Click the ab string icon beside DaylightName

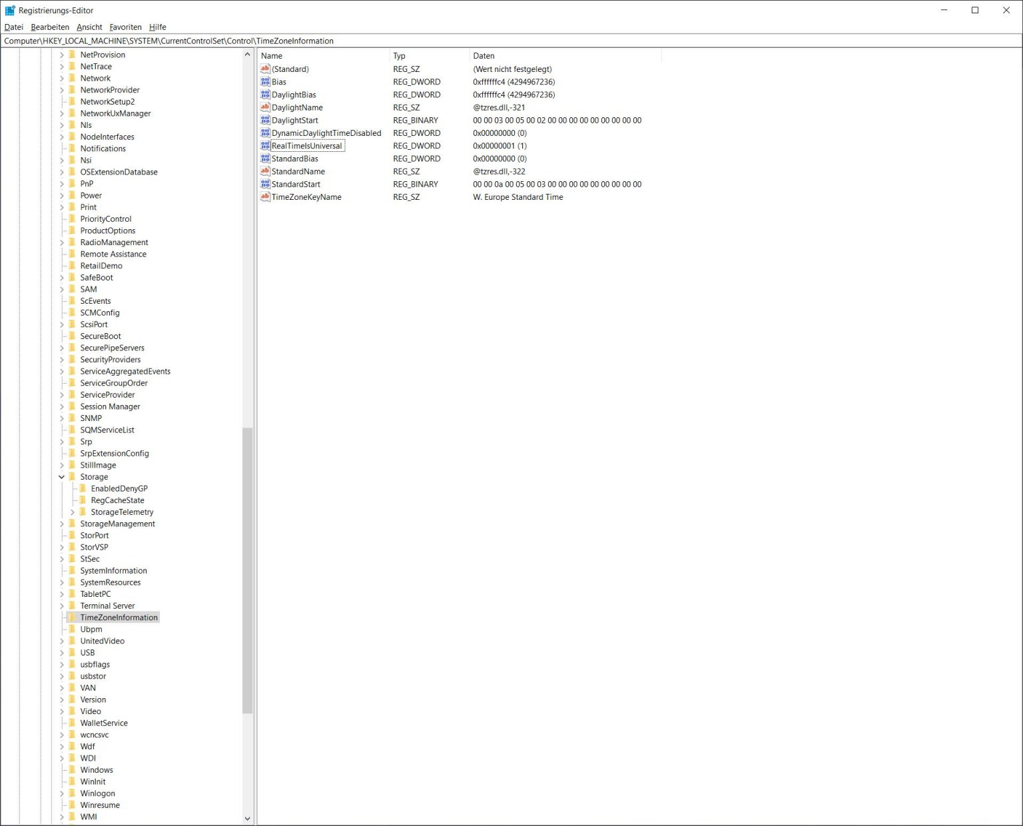(265, 107)
